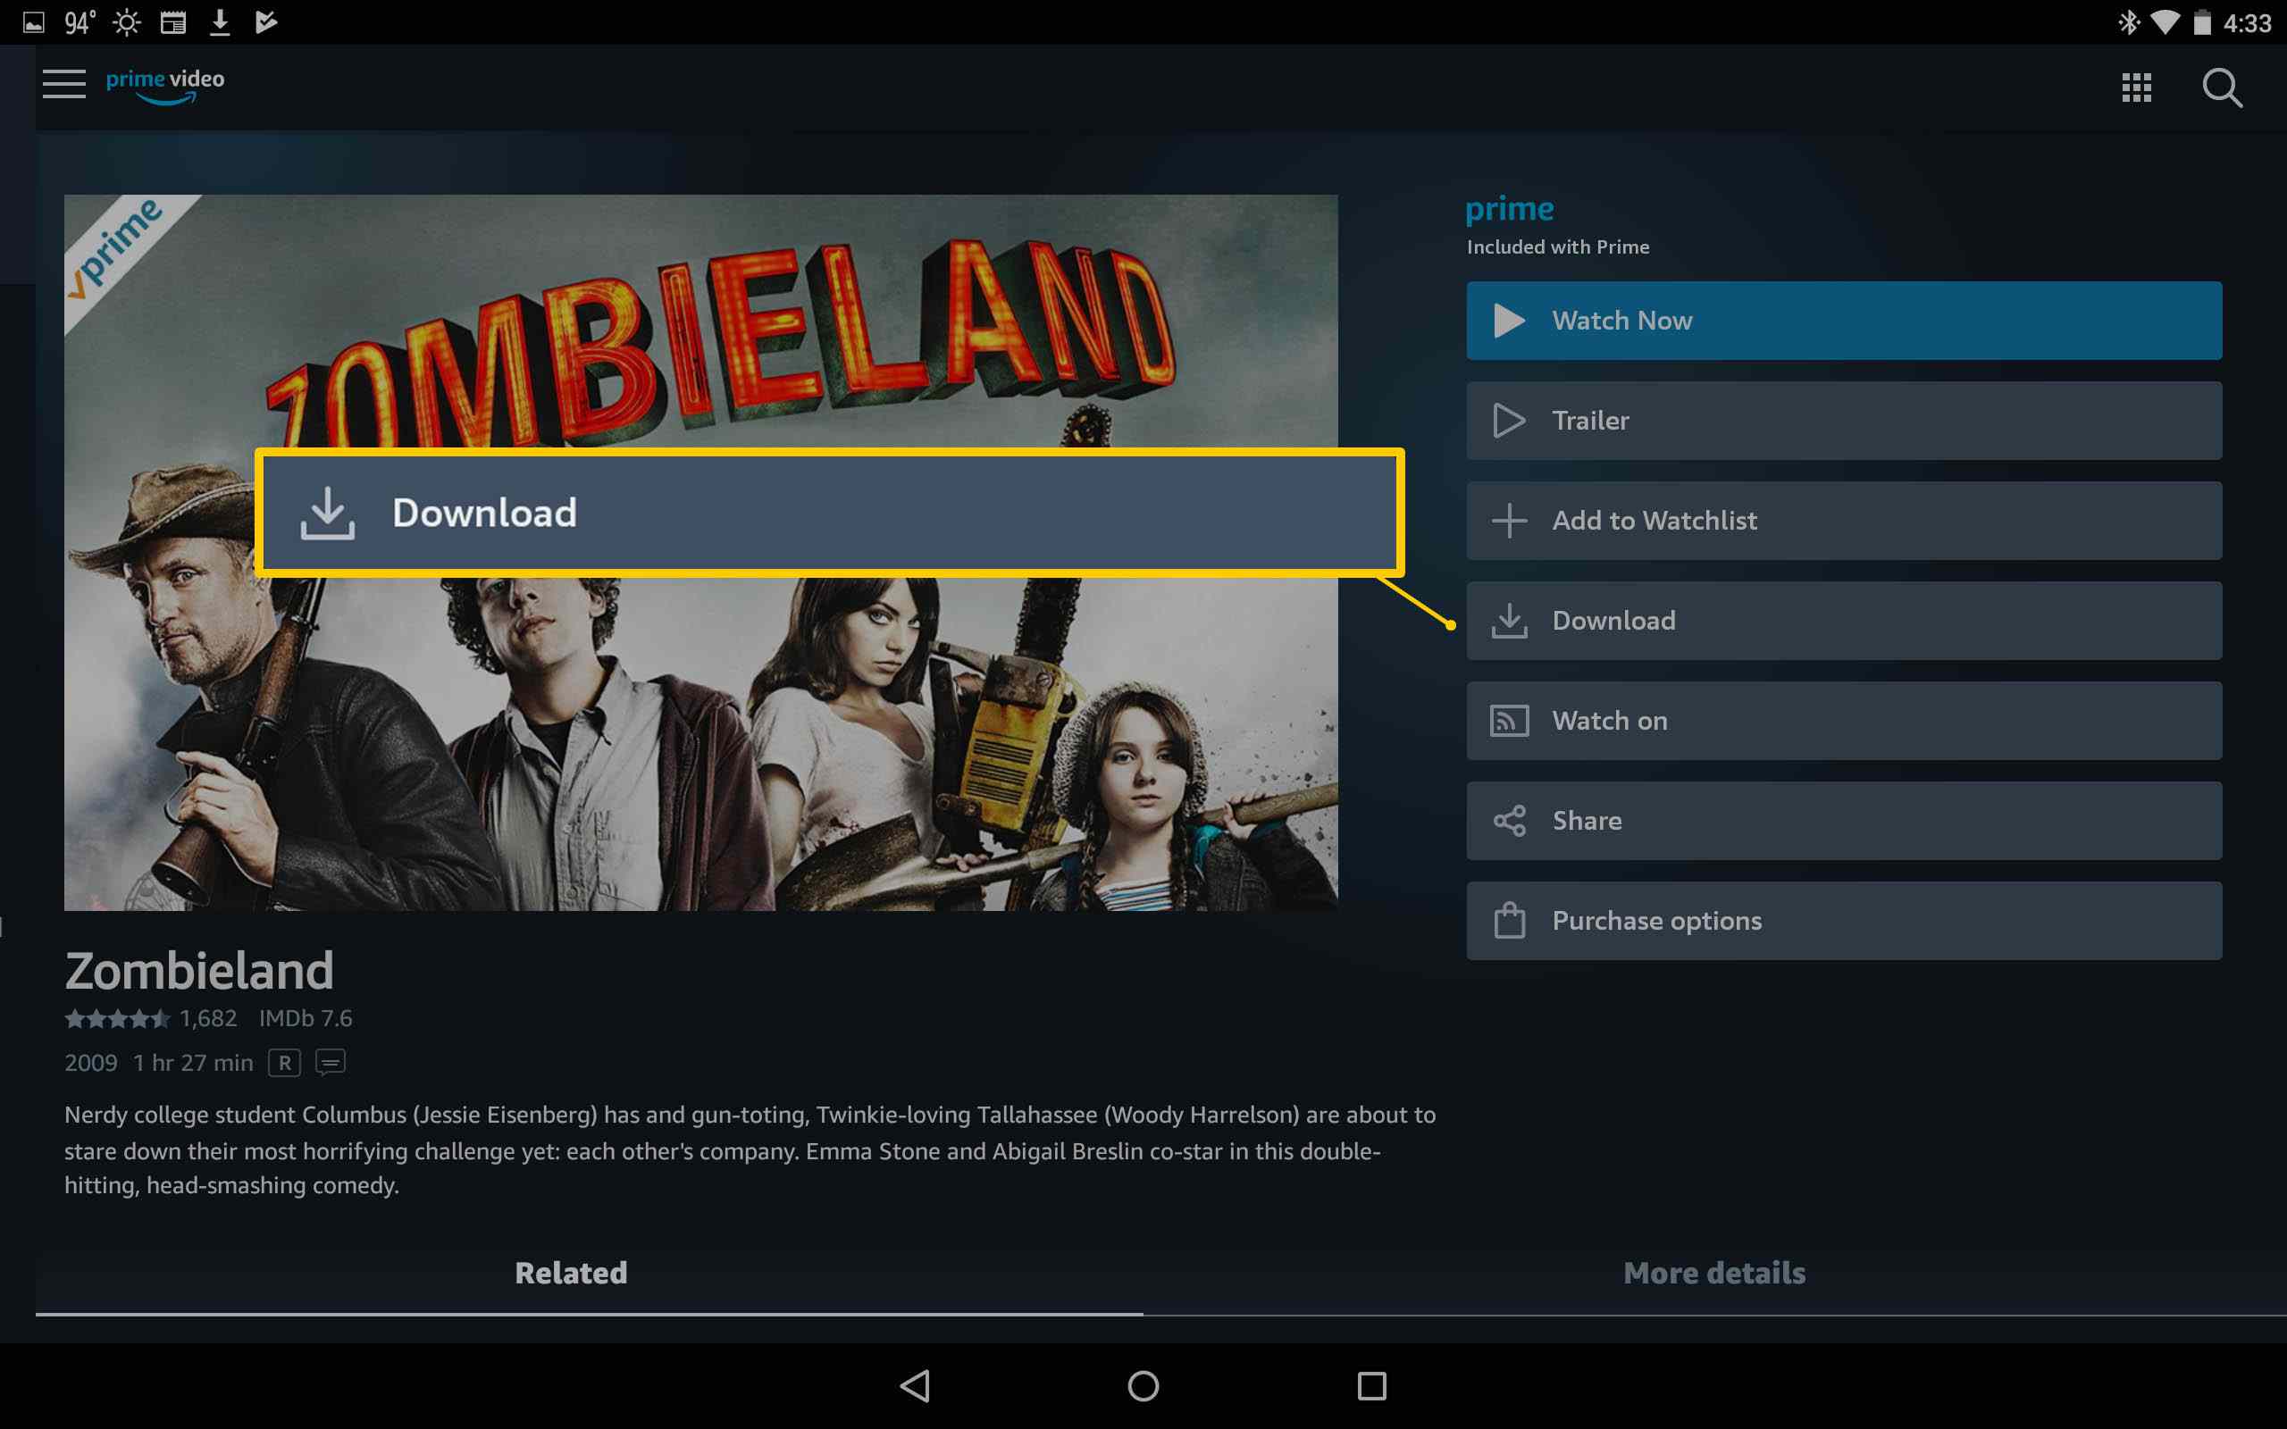Click the Purchase options bag icon
Viewport: 2287px width, 1429px height.
(1508, 919)
